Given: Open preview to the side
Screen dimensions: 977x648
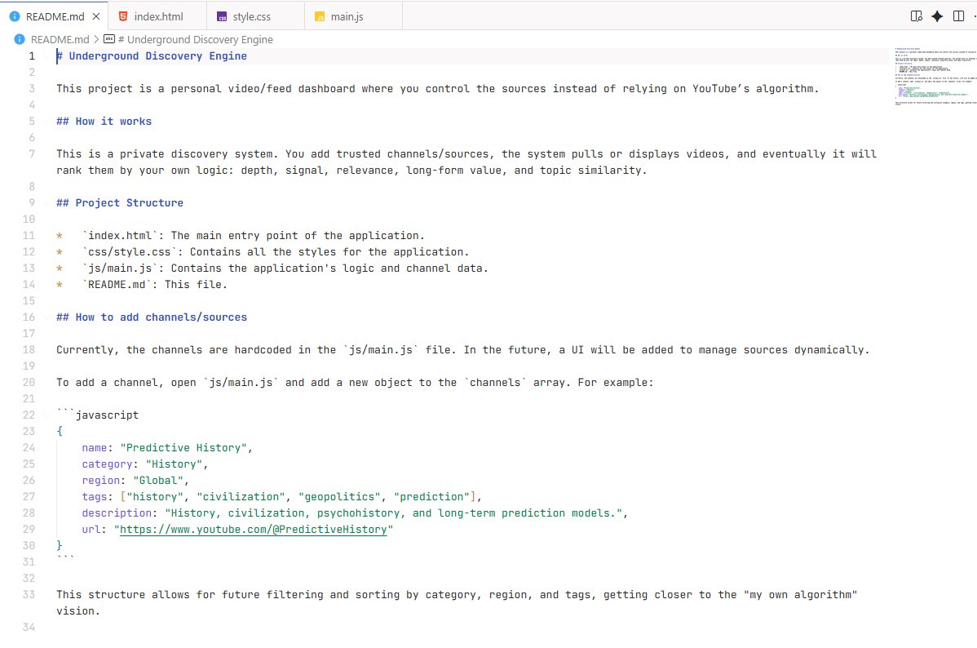Looking at the screenshot, I should click(x=916, y=16).
